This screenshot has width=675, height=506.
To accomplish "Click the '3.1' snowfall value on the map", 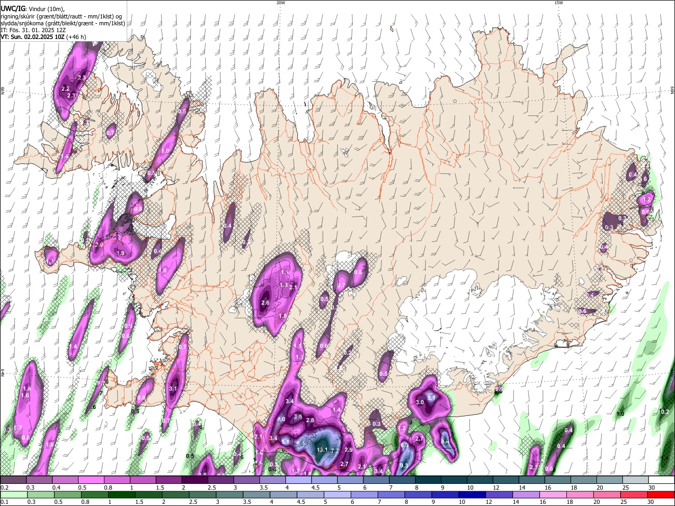I will point(173,388).
